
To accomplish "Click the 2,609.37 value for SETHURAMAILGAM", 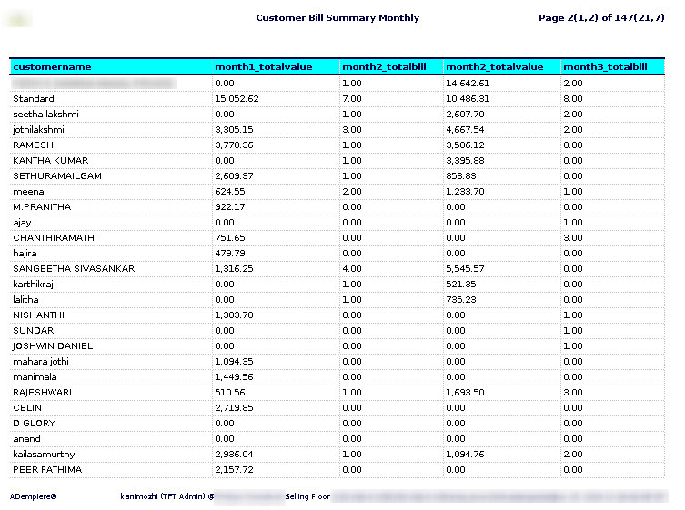I will 234,176.
